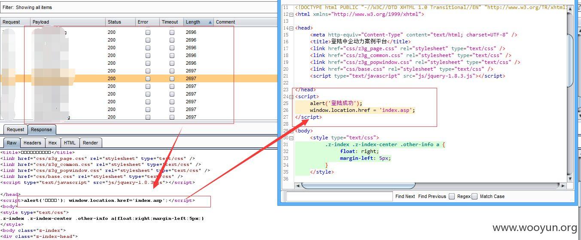Image resolution: width=581 pixels, height=240 pixels.
Task: Click the float: right; line 32
Action: pyautogui.click(x=359, y=151)
